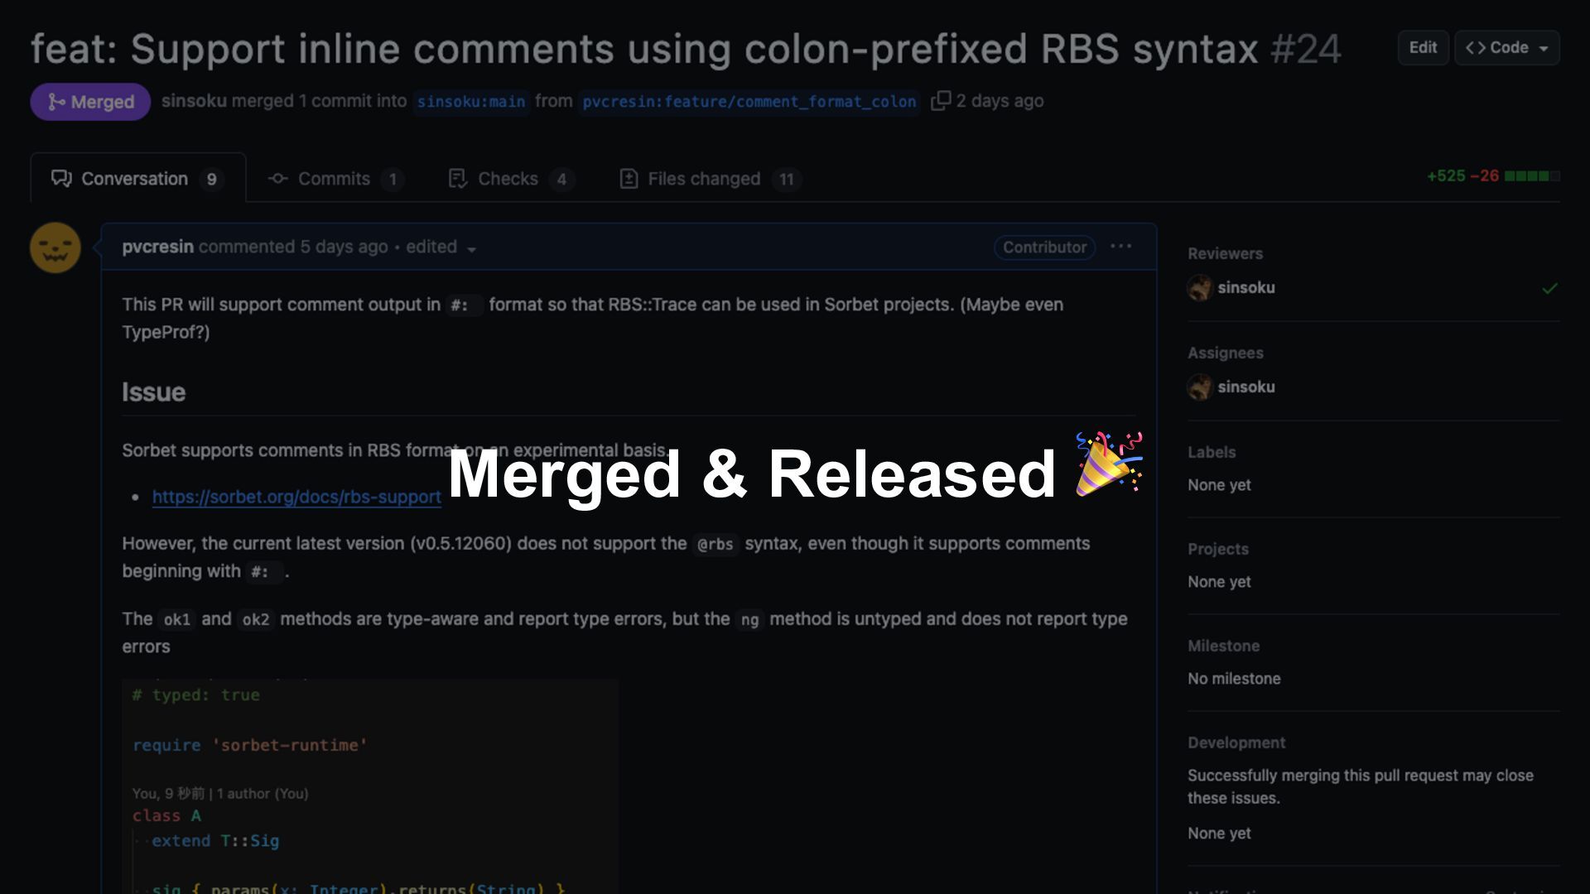This screenshot has width=1590, height=894.
Task: Click the green approved checkmark for sinsoku
Action: pyautogui.click(x=1549, y=288)
